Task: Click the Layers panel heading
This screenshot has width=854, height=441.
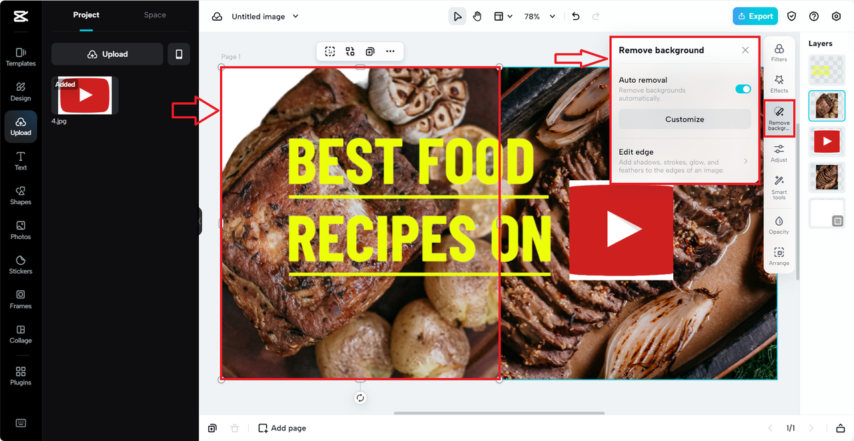Action: coord(821,43)
